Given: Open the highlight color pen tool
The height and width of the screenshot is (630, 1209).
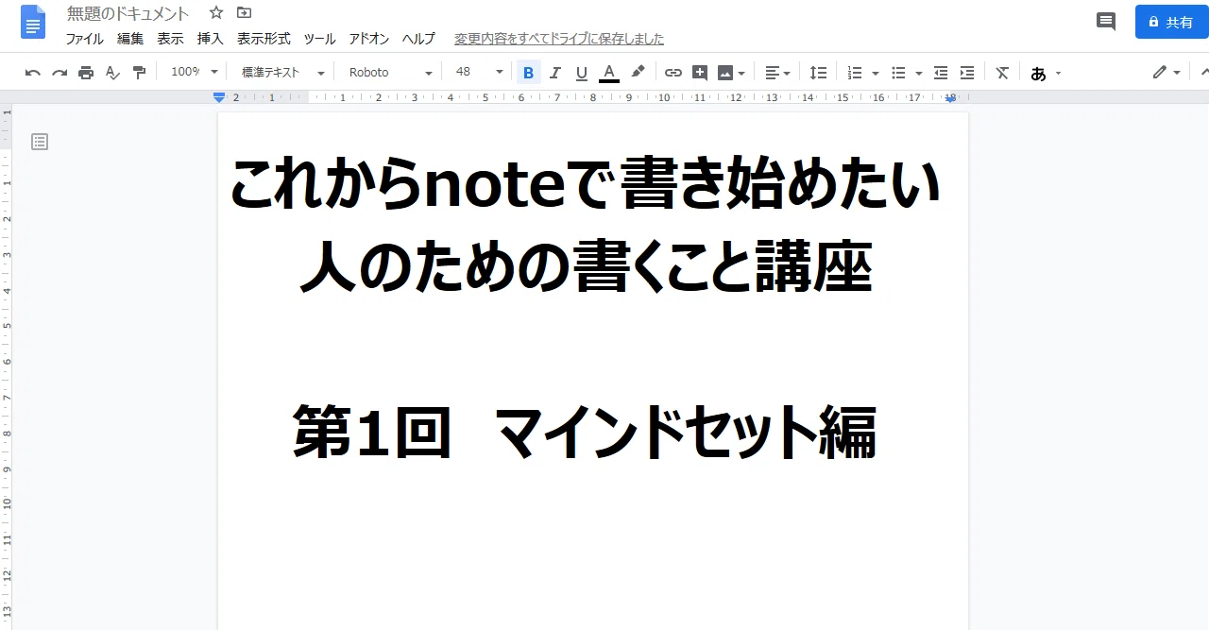Looking at the screenshot, I should 638,72.
